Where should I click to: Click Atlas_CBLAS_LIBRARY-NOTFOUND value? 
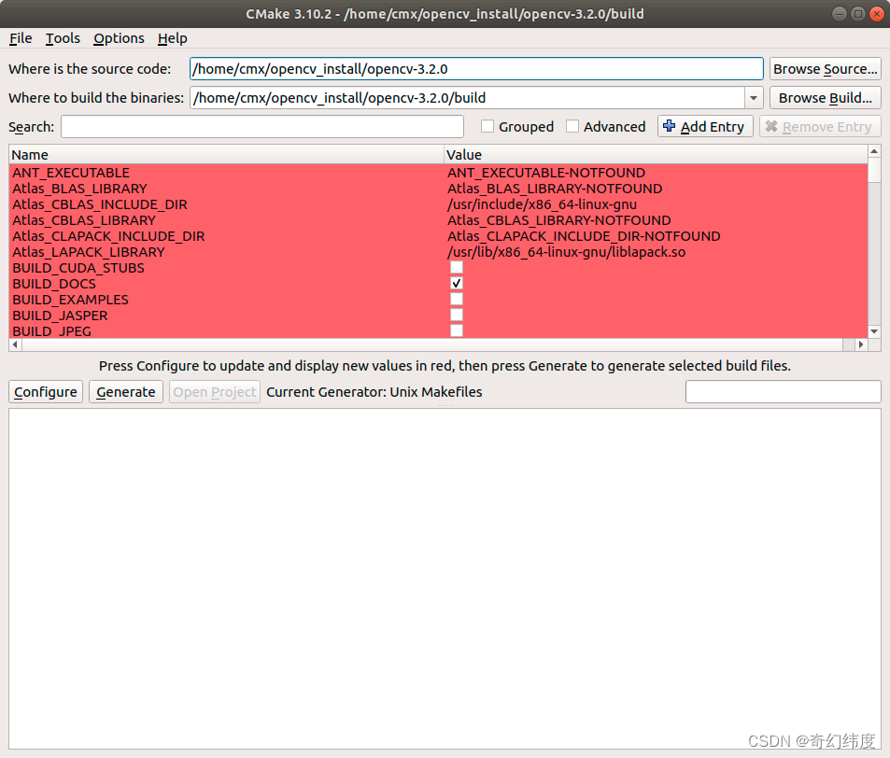tap(559, 220)
